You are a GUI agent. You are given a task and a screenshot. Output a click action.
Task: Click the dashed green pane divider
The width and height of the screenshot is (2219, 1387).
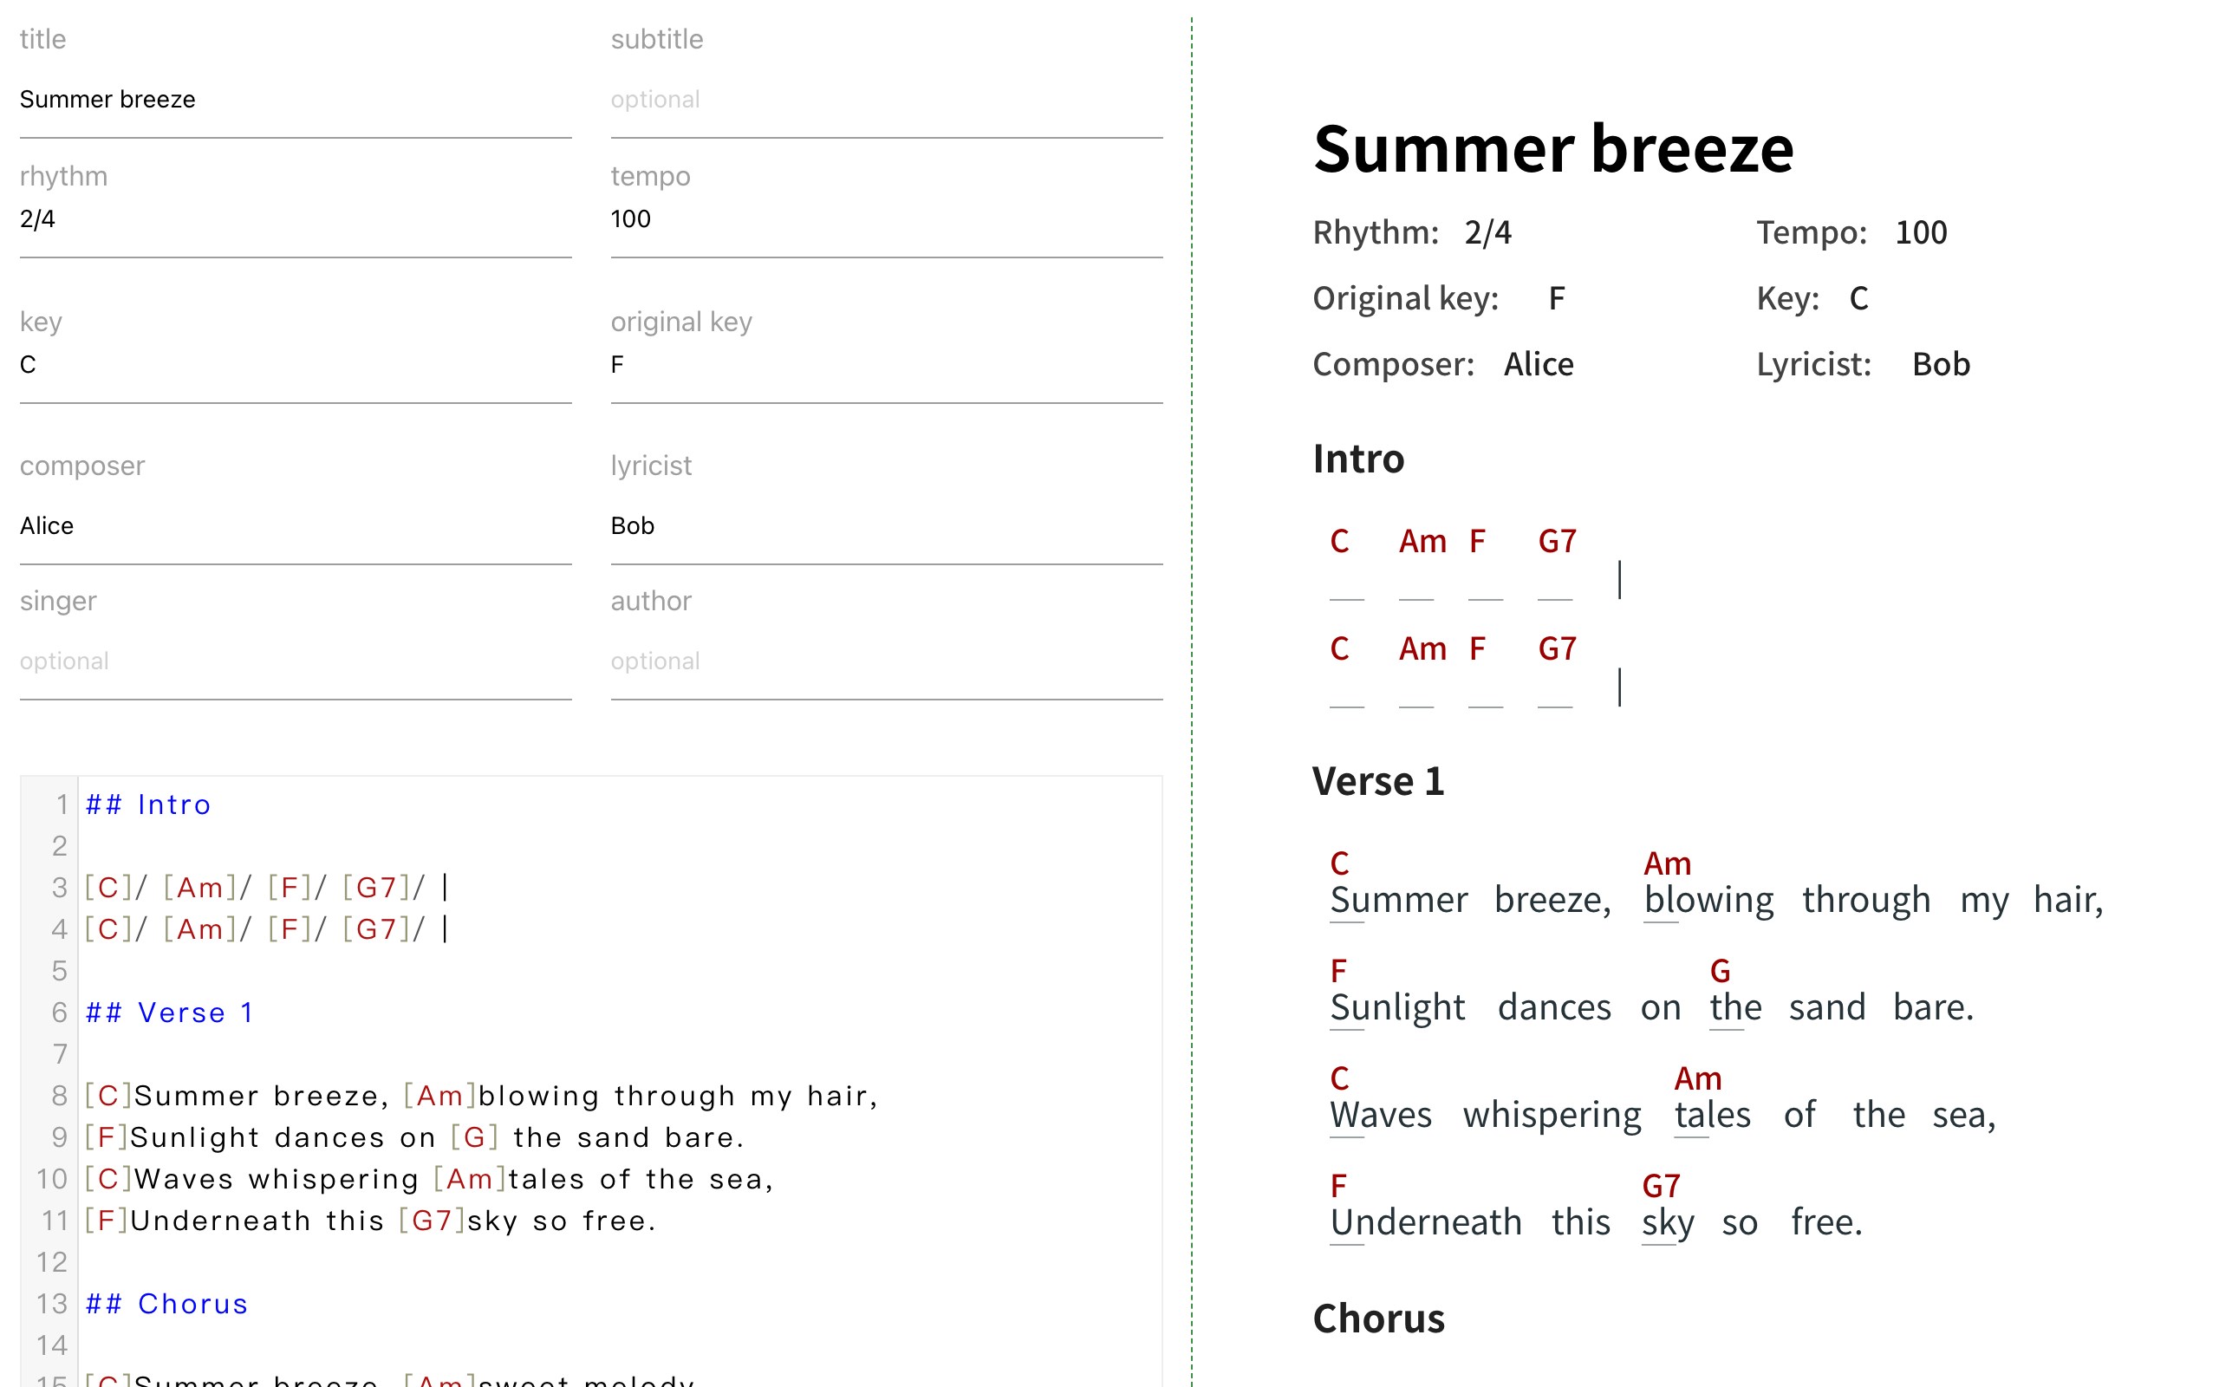[1192, 693]
